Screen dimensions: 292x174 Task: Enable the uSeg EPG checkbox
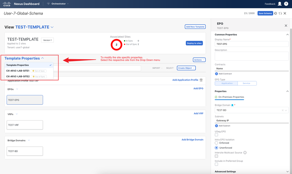coord(216,135)
